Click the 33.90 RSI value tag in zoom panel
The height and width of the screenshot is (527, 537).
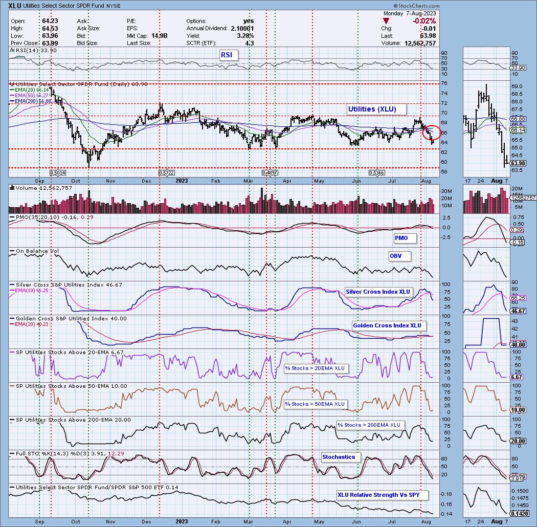(518, 68)
